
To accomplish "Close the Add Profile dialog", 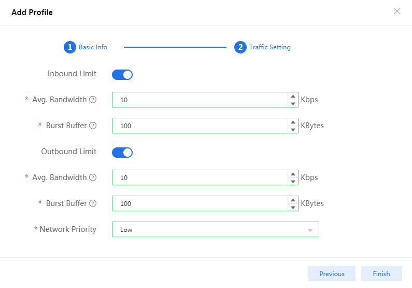I will click(x=397, y=11).
